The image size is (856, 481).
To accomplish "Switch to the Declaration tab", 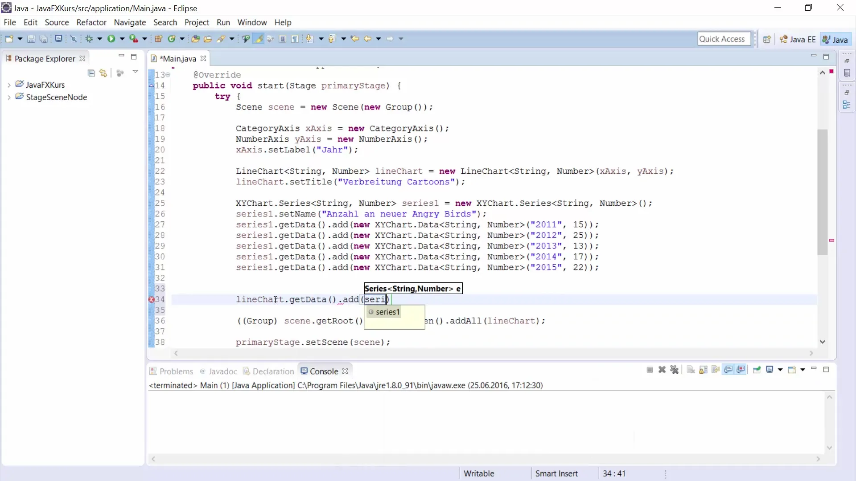I will (x=268, y=371).
